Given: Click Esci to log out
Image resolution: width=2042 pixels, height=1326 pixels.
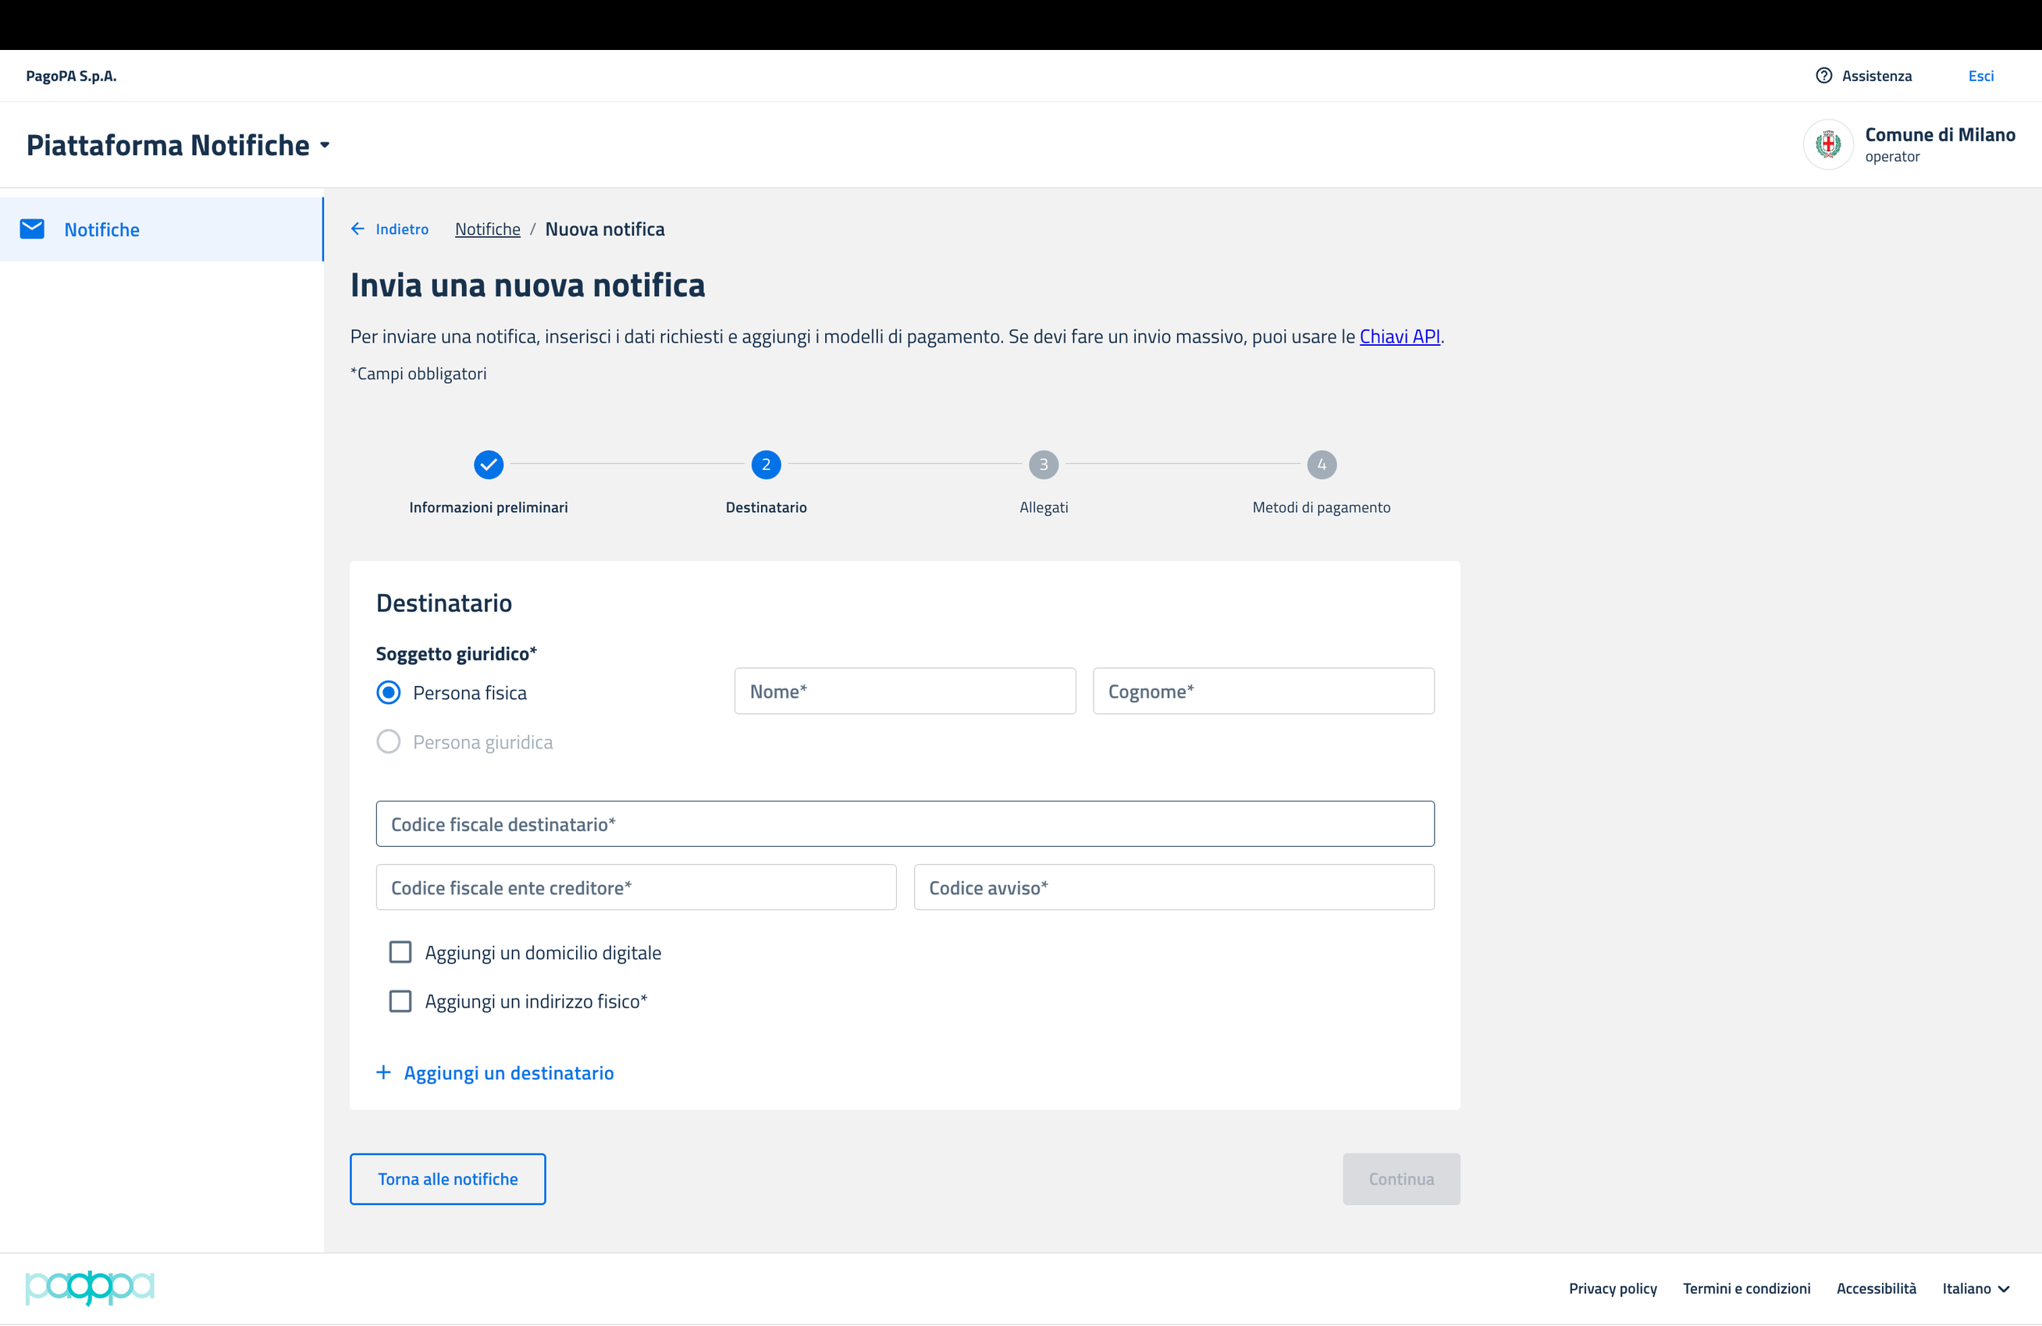Looking at the screenshot, I should pos(1980,76).
